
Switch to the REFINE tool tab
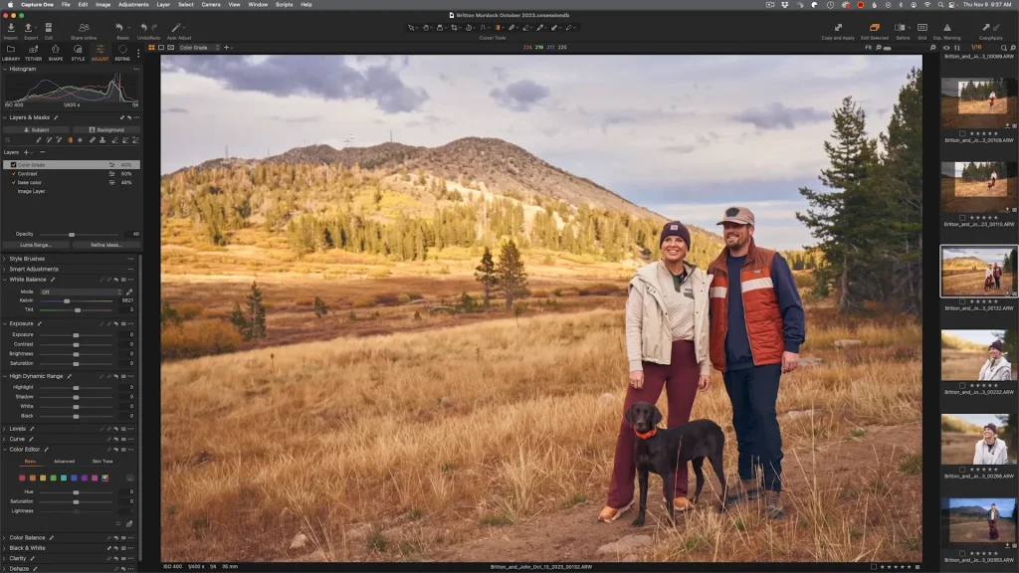click(122, 53)
